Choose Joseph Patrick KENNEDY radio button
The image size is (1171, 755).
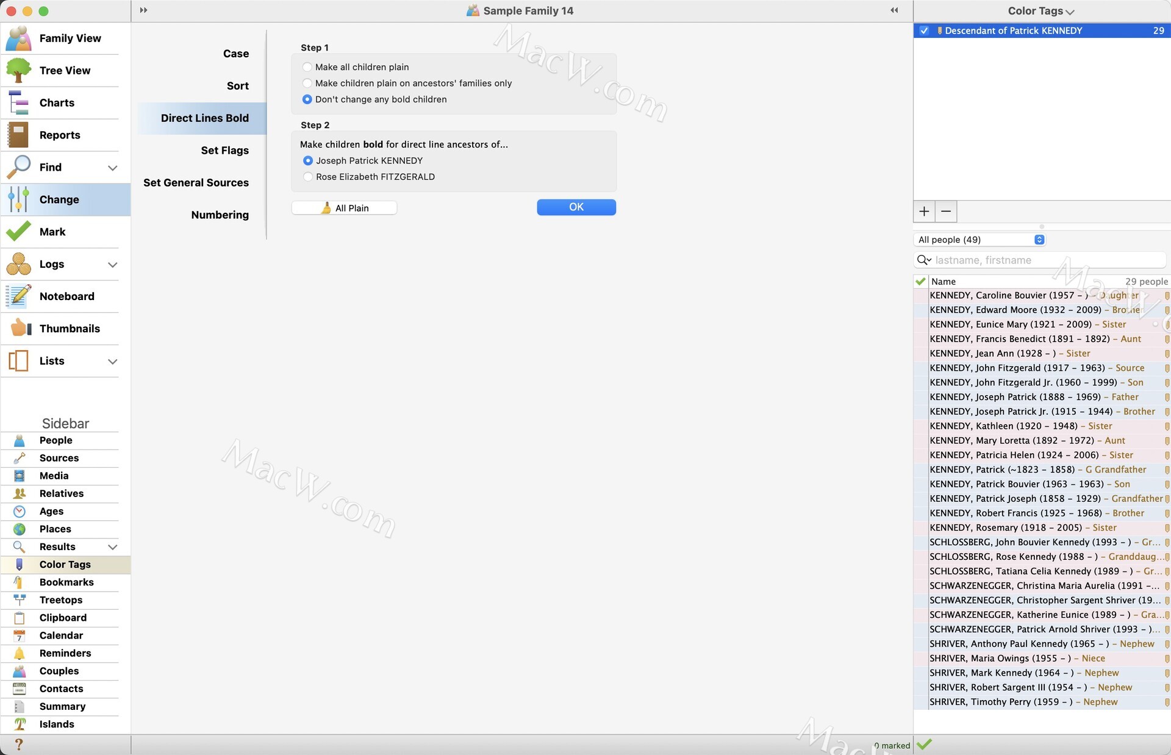(308, 160)
